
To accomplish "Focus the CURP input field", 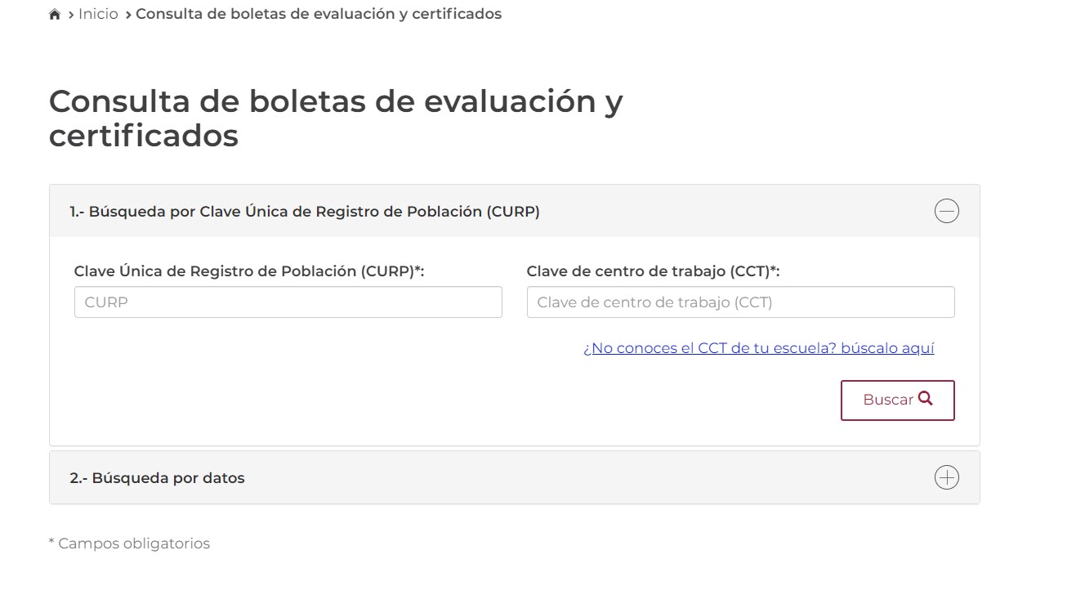I will (288, 302).
